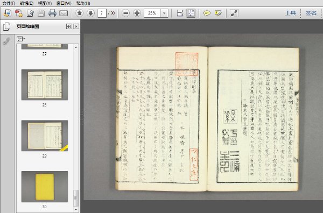Zoom out with the minus button
This screenshot has width=323, height=213.
tap(125, 13)
